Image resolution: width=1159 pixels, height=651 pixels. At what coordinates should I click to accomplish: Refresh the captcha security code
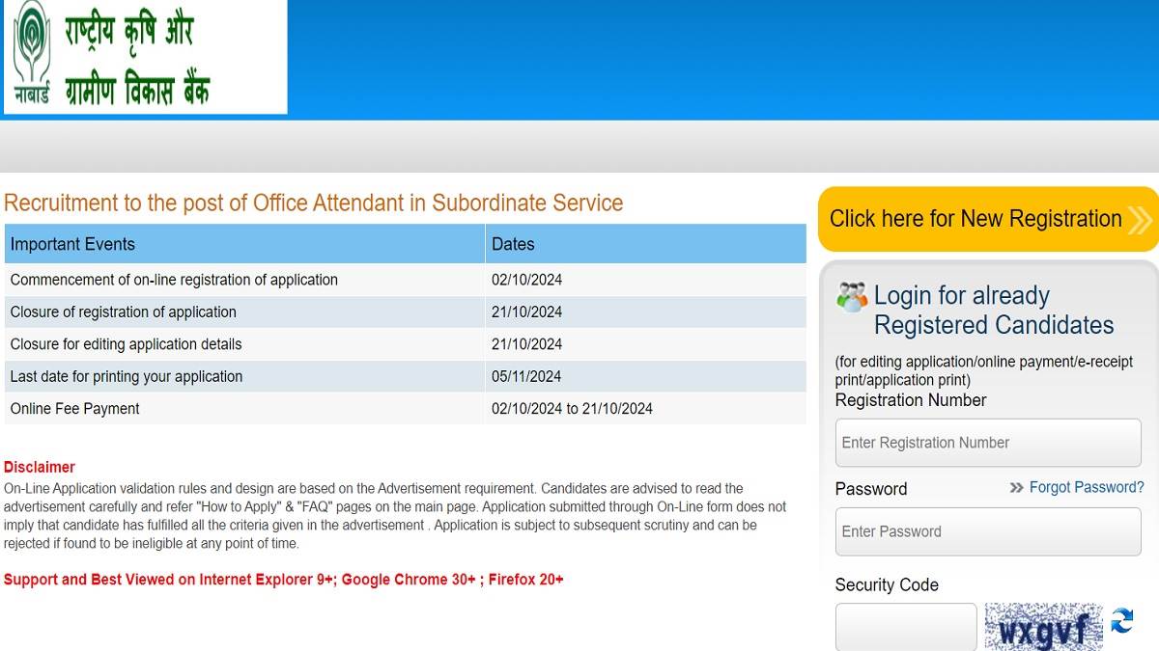1121,621
